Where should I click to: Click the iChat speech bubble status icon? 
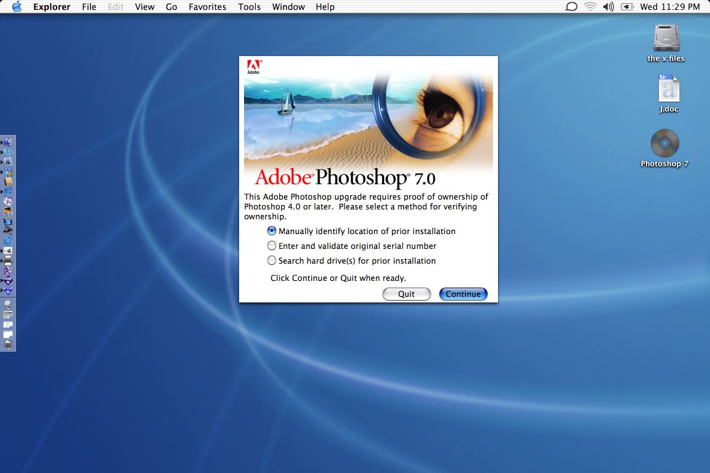tap(571, 7)
